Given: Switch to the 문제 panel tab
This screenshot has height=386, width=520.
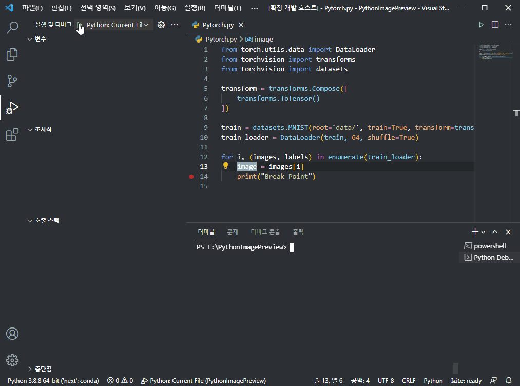Looking at the screenshot, I should point(233,232).
